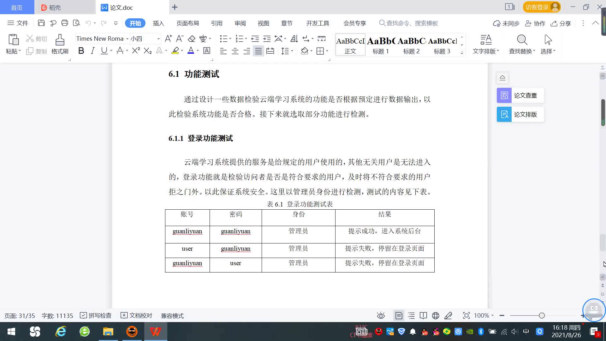Click the Share button
This screenshot has width=606, height=341.
coord(561,23)
